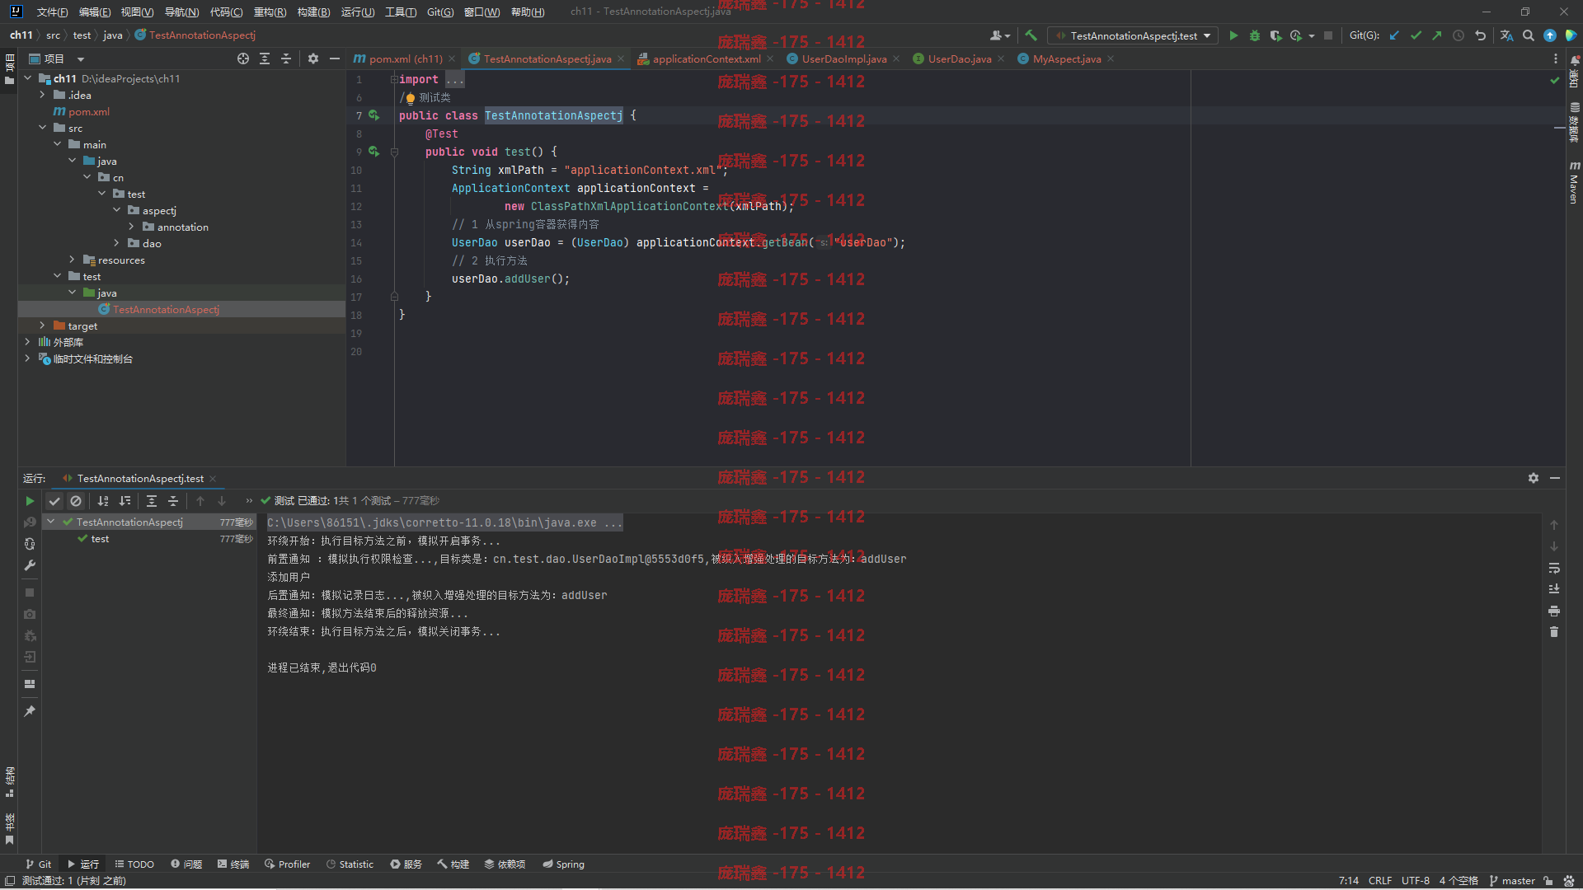Expand the resources folder

point(72,260)
